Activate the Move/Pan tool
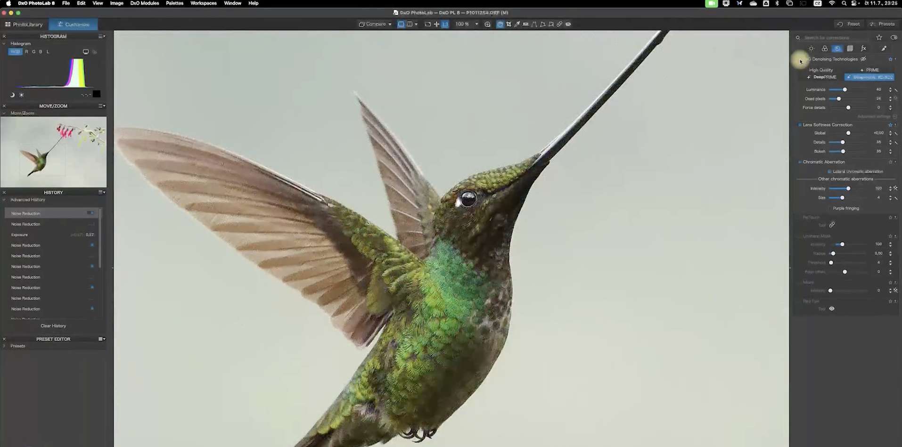Screen dimensions: 902x447 pyautogui.click(x=436, y=24)
